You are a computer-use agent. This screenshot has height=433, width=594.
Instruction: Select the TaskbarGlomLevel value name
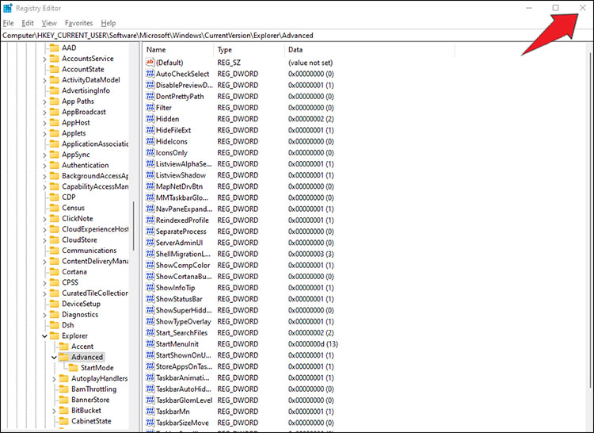click(184, 400)
